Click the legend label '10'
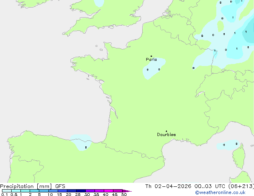254x196 pixels. click(x=50, y=194)
